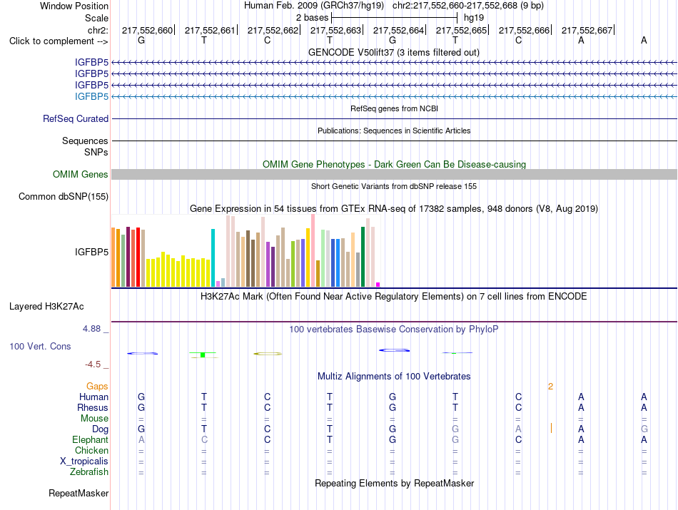Select the gray OMIM Genes bar
678x510 pixels.
click(x=394, y=174)
